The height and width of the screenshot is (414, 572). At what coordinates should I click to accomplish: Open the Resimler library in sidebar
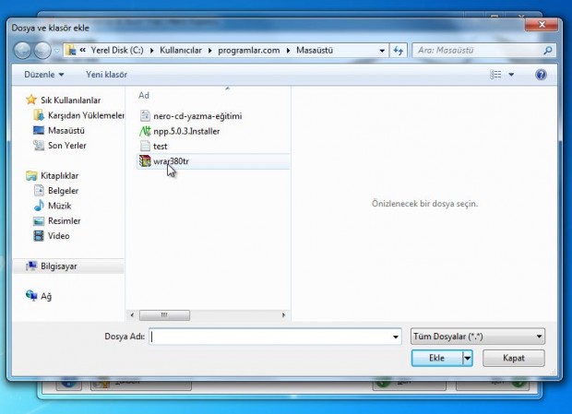click(64, 221)
